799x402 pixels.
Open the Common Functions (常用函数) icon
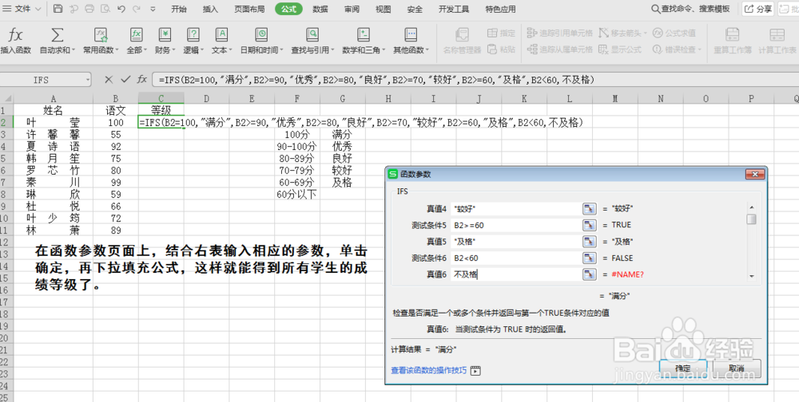pyautogui.click(x=101, y=35)
